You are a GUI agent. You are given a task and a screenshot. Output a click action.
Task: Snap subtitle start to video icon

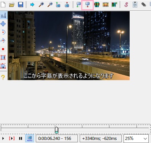79,5
